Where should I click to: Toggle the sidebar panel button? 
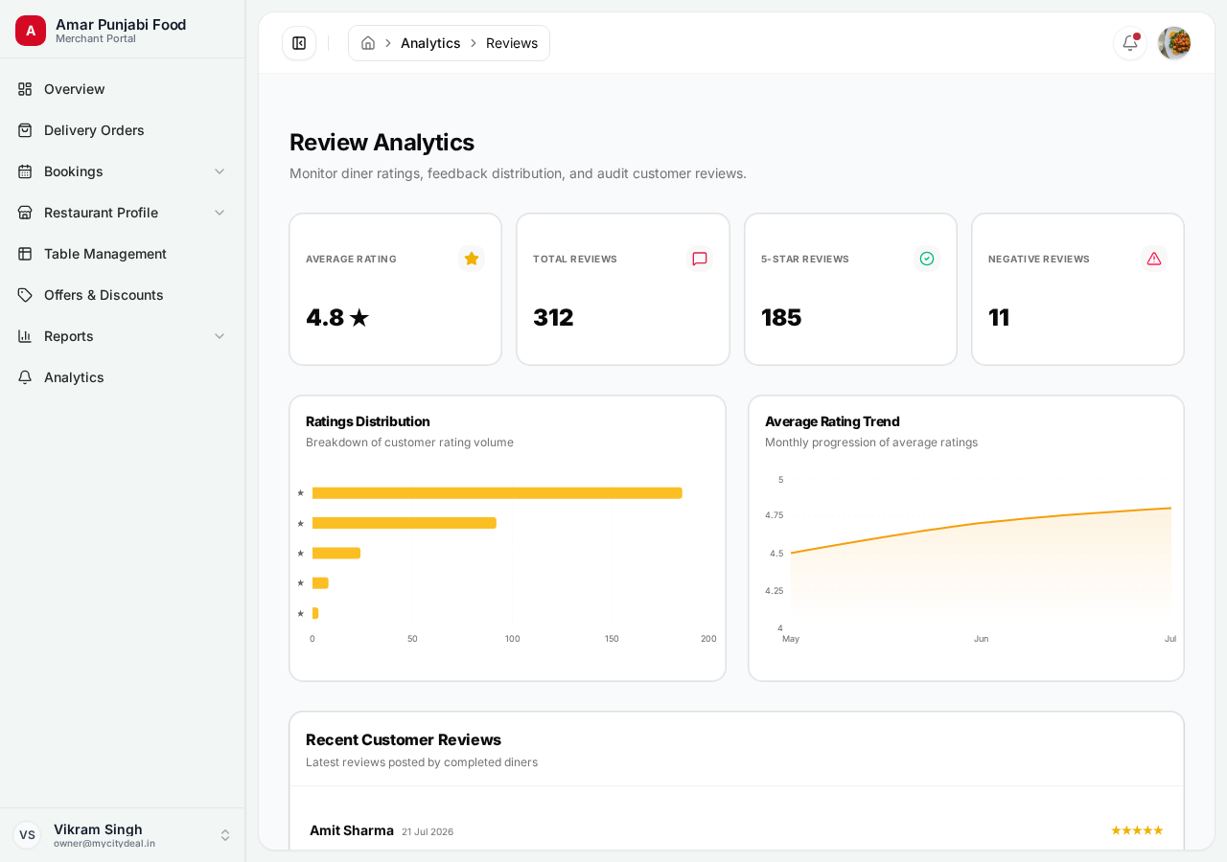[x=299, y=43]
